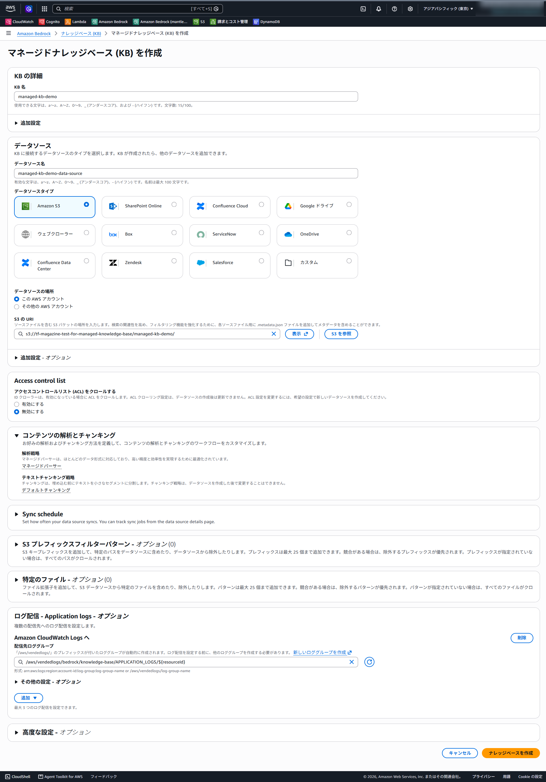Expand その他の設定 - オプション

click(48, 682)
